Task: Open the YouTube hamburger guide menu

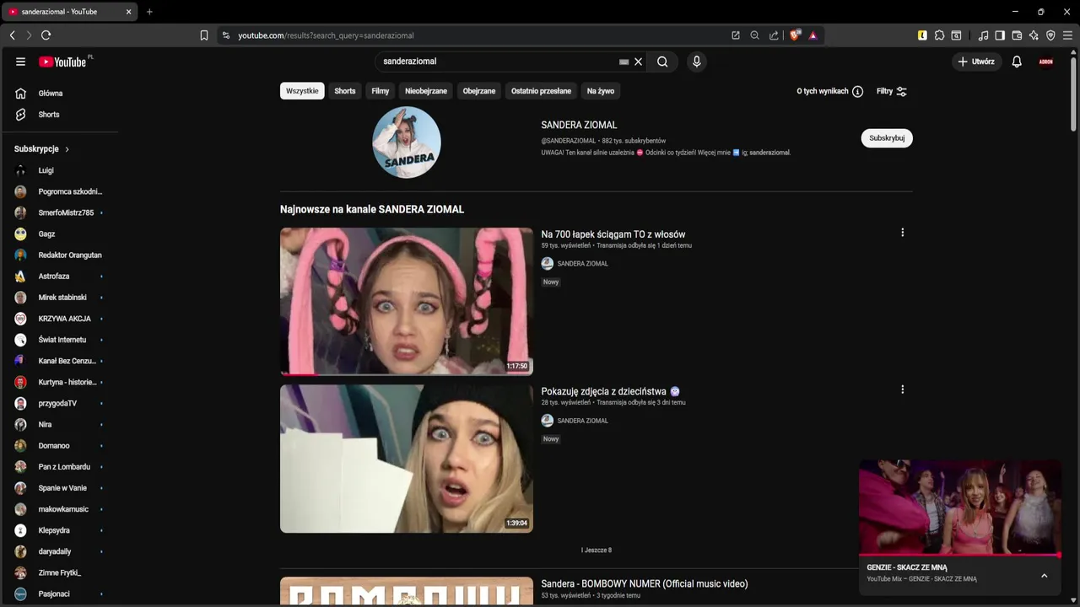Action: click(20, 62)
